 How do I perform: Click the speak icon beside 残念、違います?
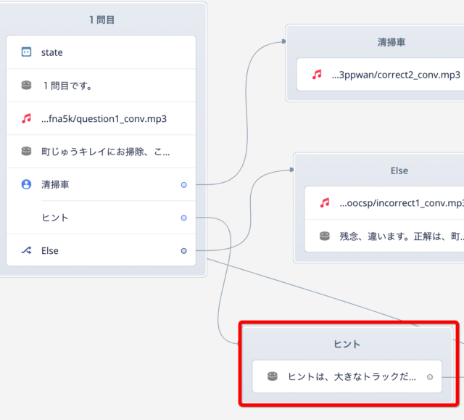325,236
